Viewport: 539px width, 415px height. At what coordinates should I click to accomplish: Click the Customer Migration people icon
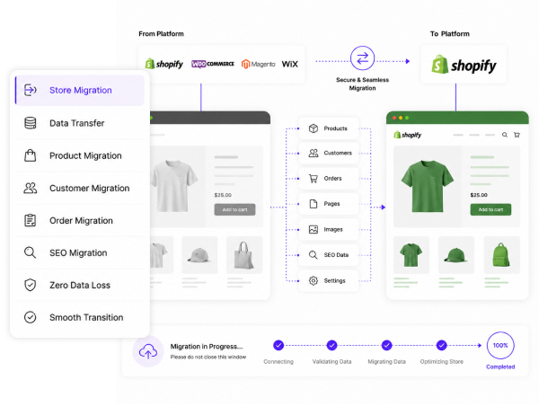click(x=30, y=188)
